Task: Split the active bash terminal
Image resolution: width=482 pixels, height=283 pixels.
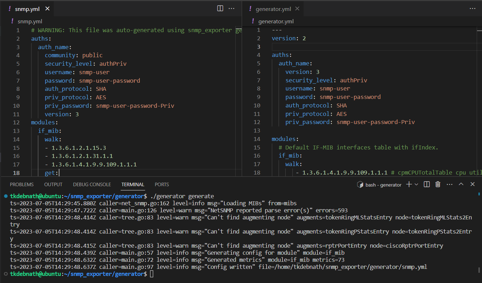Action: (426, 184)
